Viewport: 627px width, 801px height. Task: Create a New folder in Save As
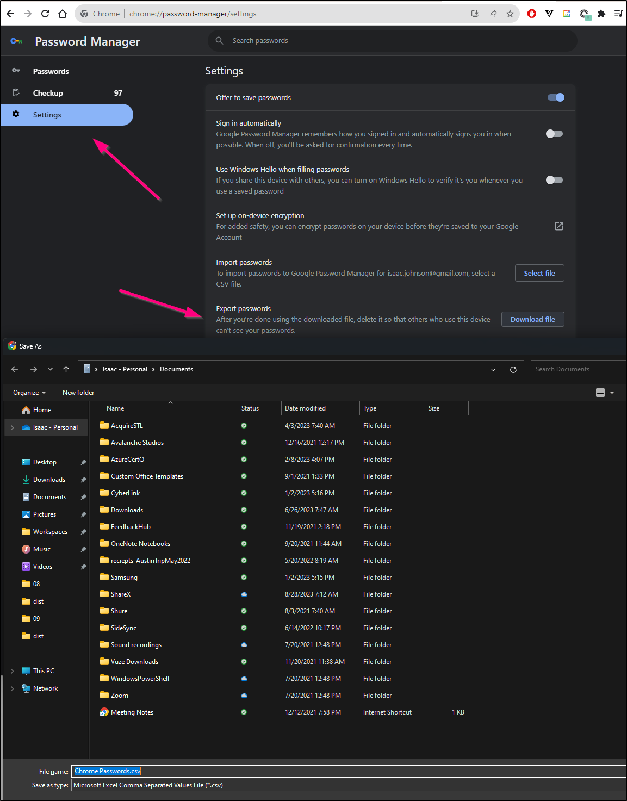(x=78, y=393)
